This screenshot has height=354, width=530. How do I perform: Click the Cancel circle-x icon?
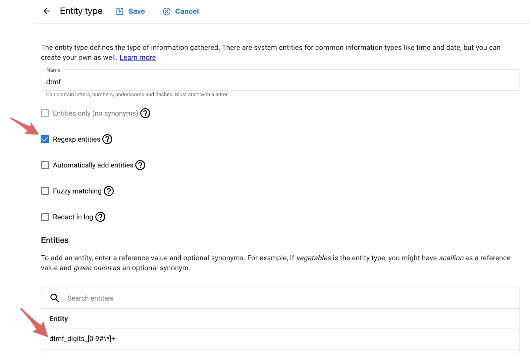[167, 12]
